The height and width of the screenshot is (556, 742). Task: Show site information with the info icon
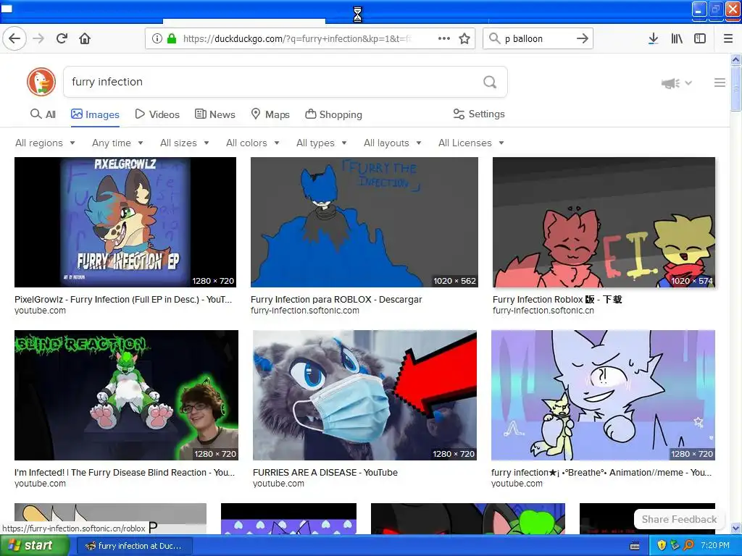(157, 38)
